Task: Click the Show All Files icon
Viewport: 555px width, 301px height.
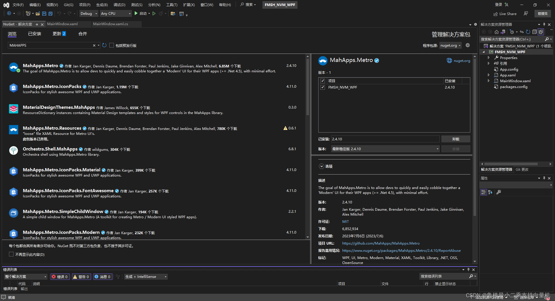Action: 541,32
